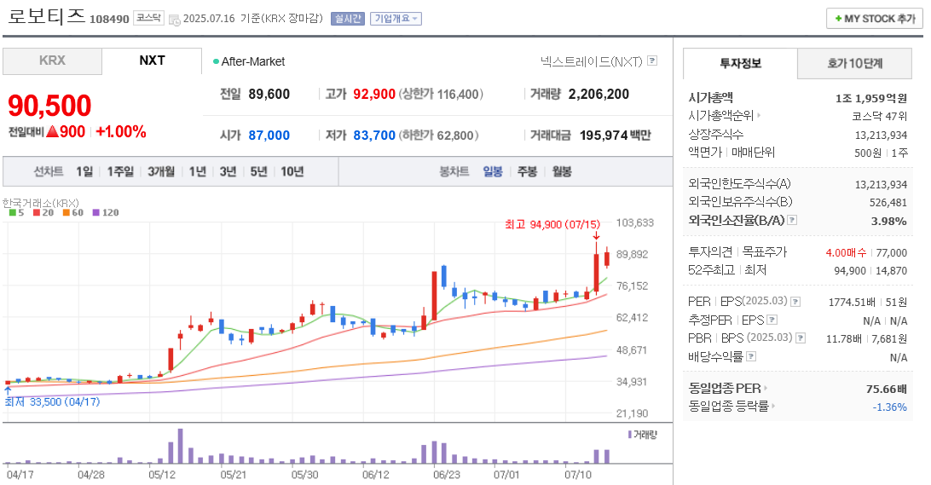Click the 넥스트레이드(NXT) label
The width and height of the screenshot is (931, 485).
(592, 61)
